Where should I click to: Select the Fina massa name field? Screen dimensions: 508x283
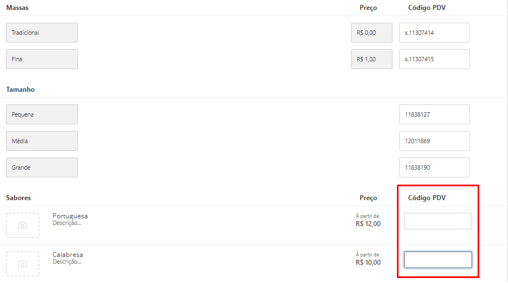pos(42,59)
